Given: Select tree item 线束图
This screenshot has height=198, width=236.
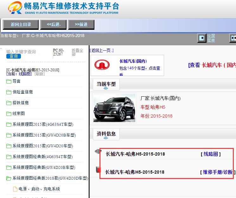Looking at the screenshot, I should [x=18, y=113].
